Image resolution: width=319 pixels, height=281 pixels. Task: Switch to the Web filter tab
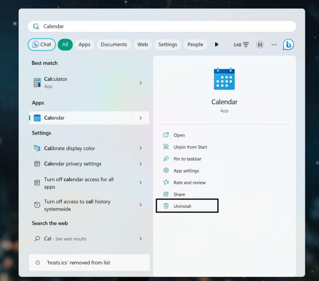pyautogui.click(x=143, y=45)
